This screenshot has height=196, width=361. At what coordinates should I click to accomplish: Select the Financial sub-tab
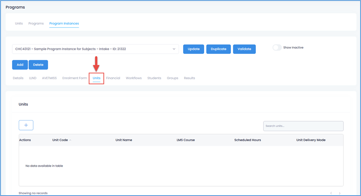(x=113, y=78)
